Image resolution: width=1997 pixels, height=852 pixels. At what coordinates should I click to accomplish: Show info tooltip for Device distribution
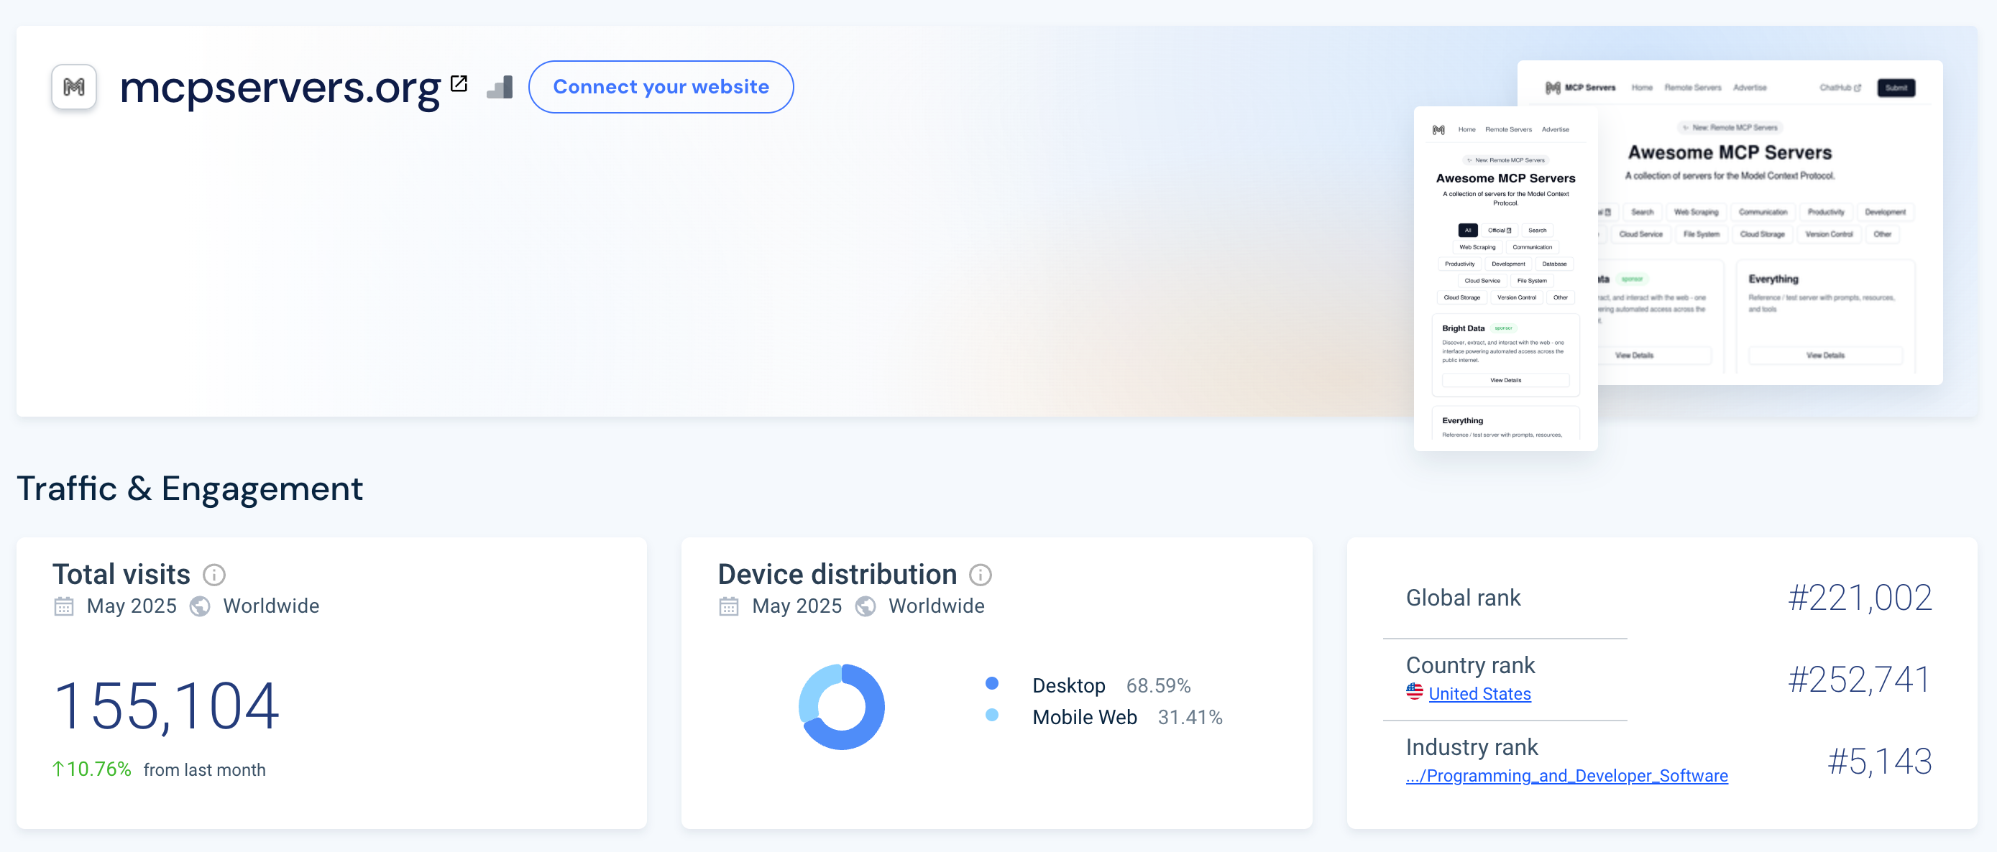pos(981,575)
